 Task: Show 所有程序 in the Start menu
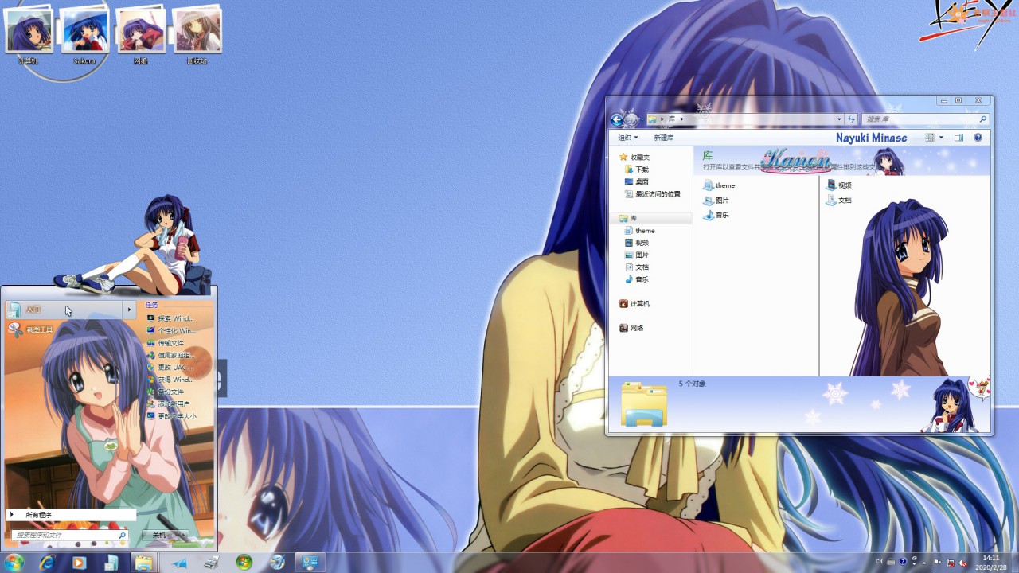(x=72, y=515)
